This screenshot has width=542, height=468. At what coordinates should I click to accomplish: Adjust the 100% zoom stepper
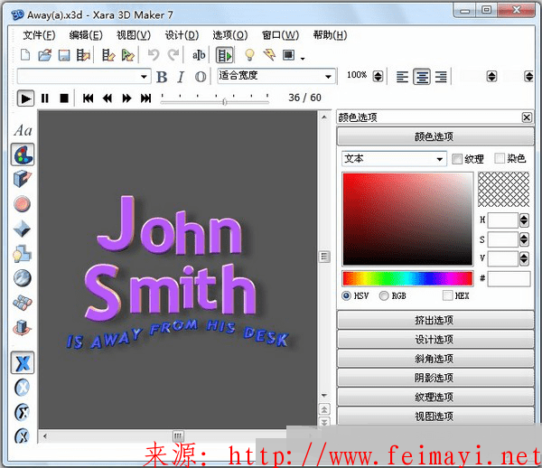point(378,76)
